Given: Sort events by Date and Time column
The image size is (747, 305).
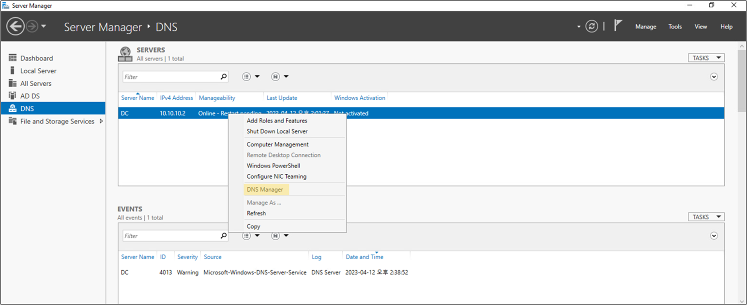Looking at the screenshot, I should point(364,257).
